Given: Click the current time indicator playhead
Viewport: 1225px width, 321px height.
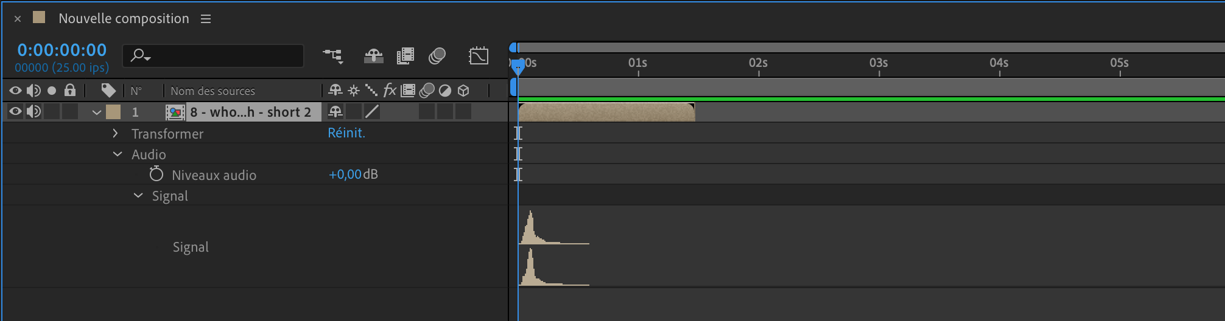Looking at the screenshot, I should (x=517, y=66).
